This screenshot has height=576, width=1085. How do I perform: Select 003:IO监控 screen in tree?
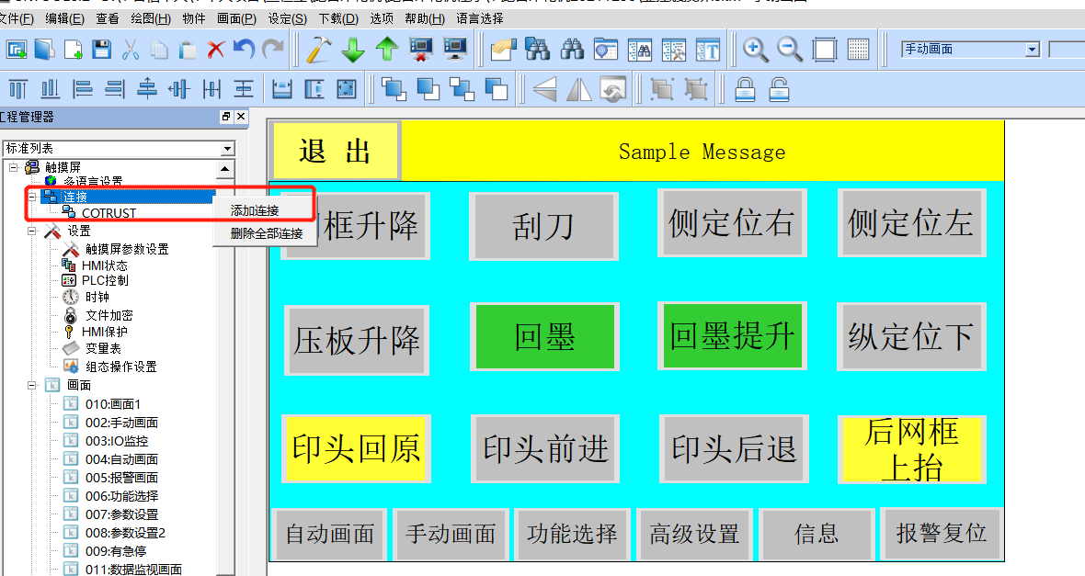pyautogui.click(x=117, y=441)
